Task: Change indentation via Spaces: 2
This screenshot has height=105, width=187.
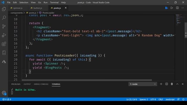Action: click(144, 99)
